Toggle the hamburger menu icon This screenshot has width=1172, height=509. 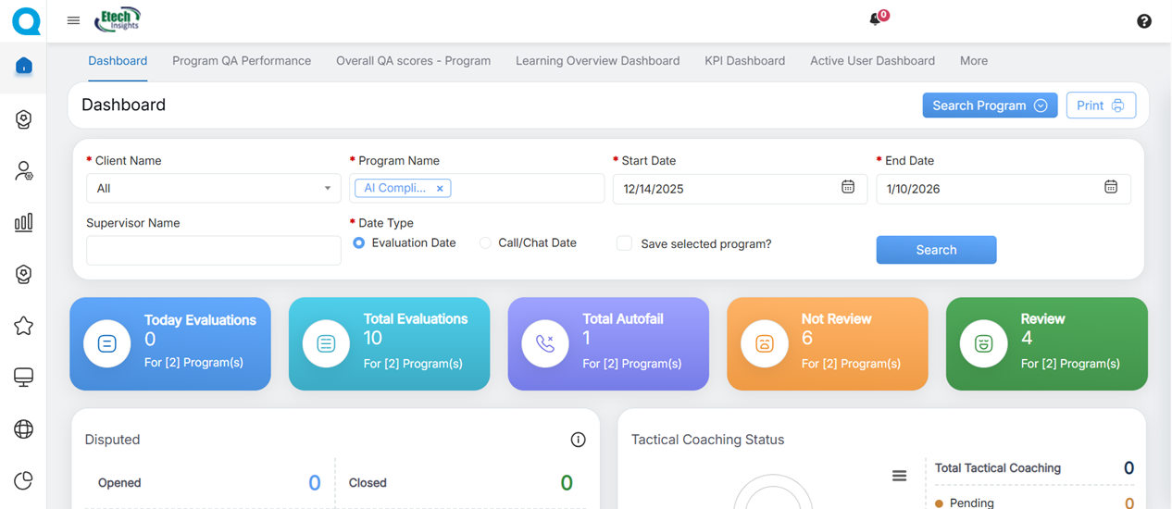[x=73, y=20]
